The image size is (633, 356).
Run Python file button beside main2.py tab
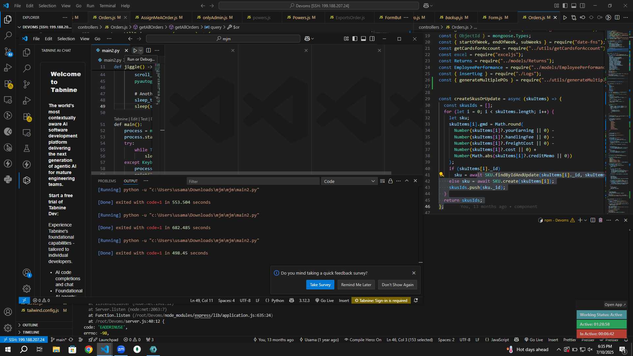point(135,50)
